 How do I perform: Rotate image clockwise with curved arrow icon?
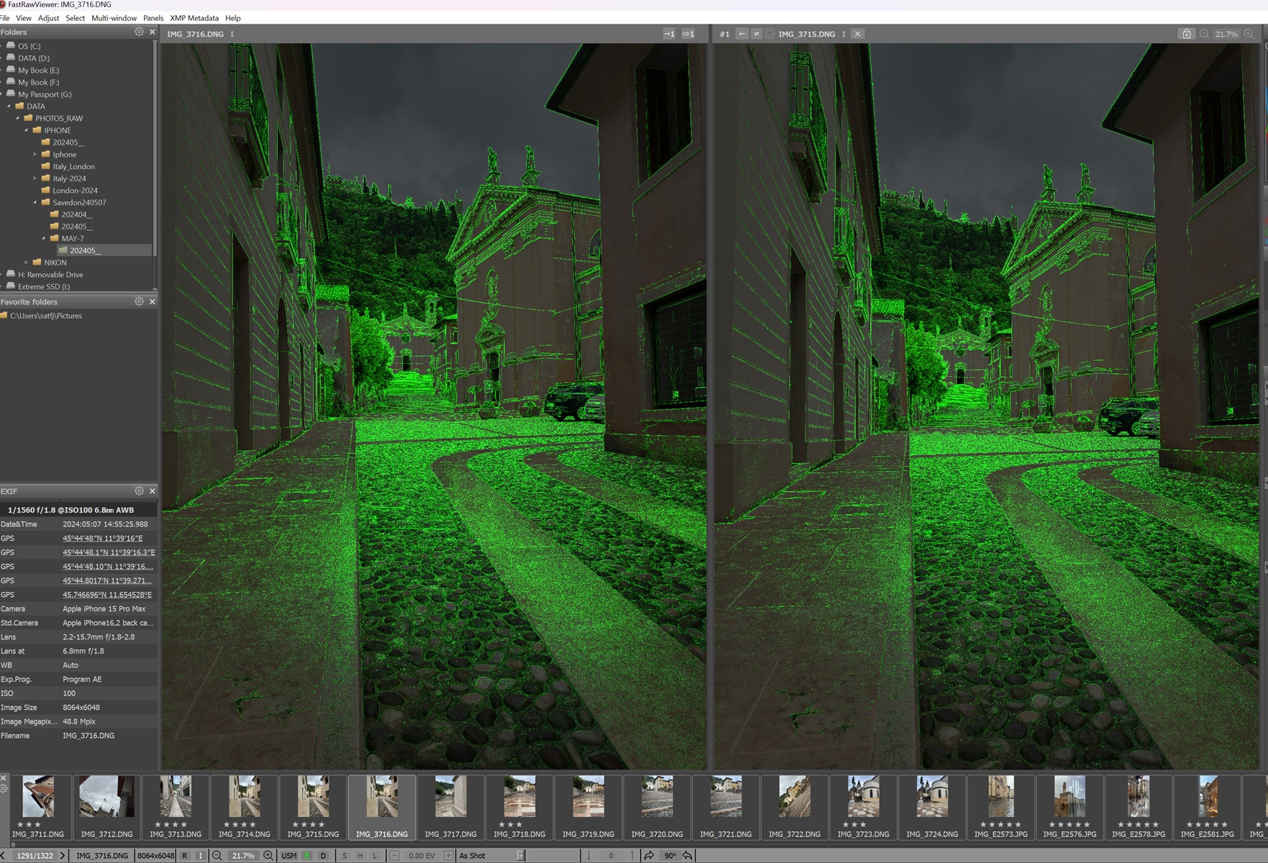point(649,855)
